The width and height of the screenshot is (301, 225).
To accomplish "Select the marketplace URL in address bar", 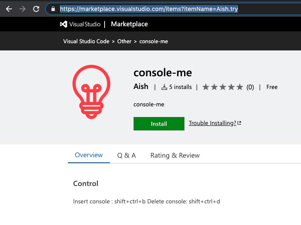I will [x=149, y=9].
